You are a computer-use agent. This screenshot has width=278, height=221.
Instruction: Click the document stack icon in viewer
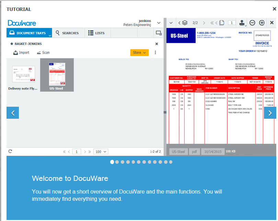click(x=185, y=23)
